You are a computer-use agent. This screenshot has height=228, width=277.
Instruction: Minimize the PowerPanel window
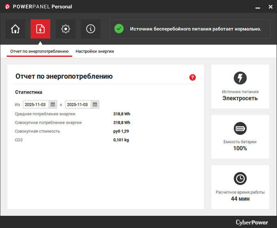[x=257, y=7]
